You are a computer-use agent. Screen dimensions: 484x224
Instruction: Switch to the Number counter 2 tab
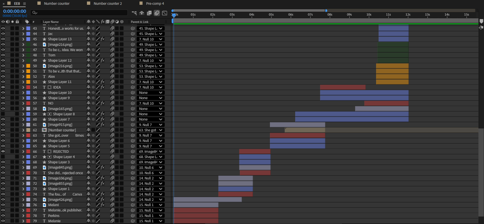click(108, 4)
